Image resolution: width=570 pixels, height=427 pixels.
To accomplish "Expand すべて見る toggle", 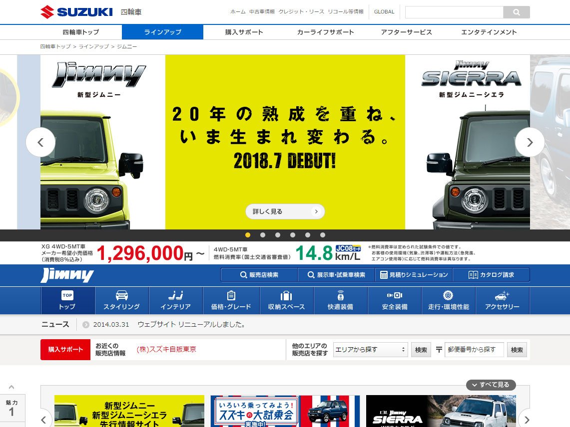I will (x=491, y=385).
